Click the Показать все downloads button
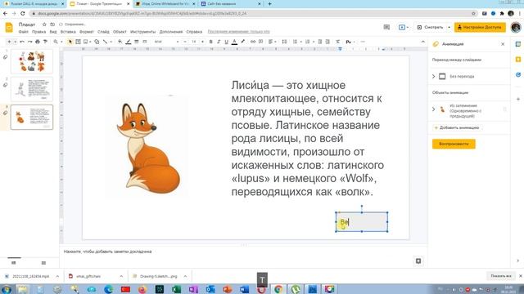 pyautogui.click(x=500, y=276)
